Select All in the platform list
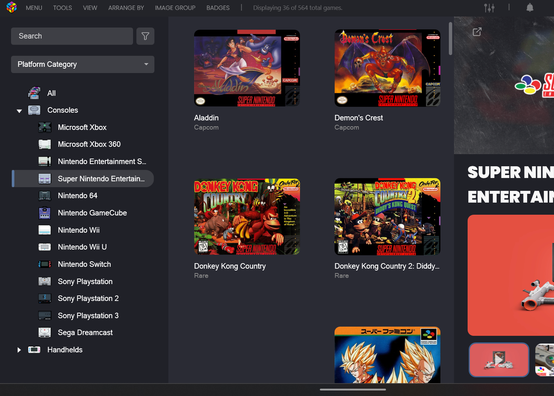 pyautogui.click(x=51, y=93)
